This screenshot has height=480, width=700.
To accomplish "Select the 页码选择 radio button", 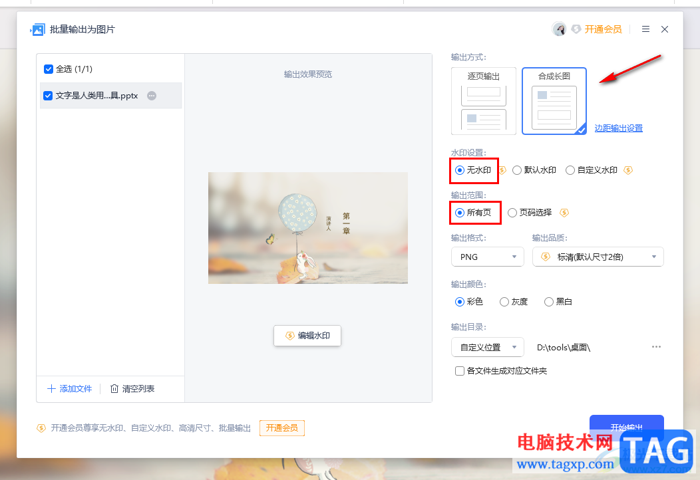I will [x=512, y=213].
